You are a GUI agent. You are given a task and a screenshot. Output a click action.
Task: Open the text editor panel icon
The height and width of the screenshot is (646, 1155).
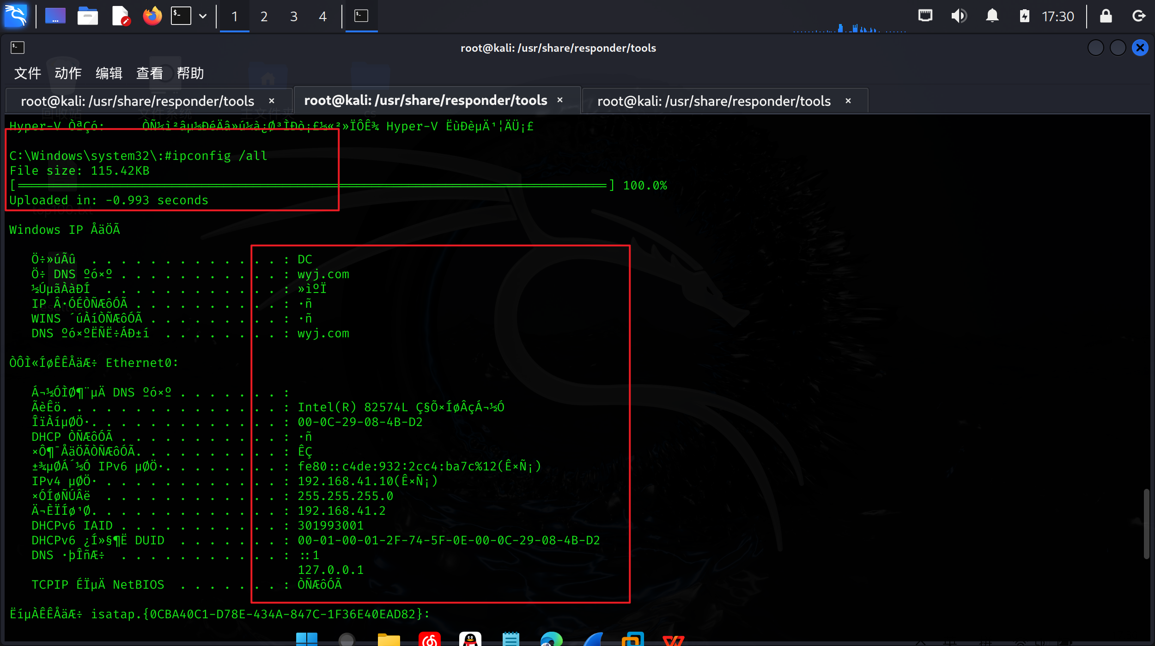pos(121,16)
